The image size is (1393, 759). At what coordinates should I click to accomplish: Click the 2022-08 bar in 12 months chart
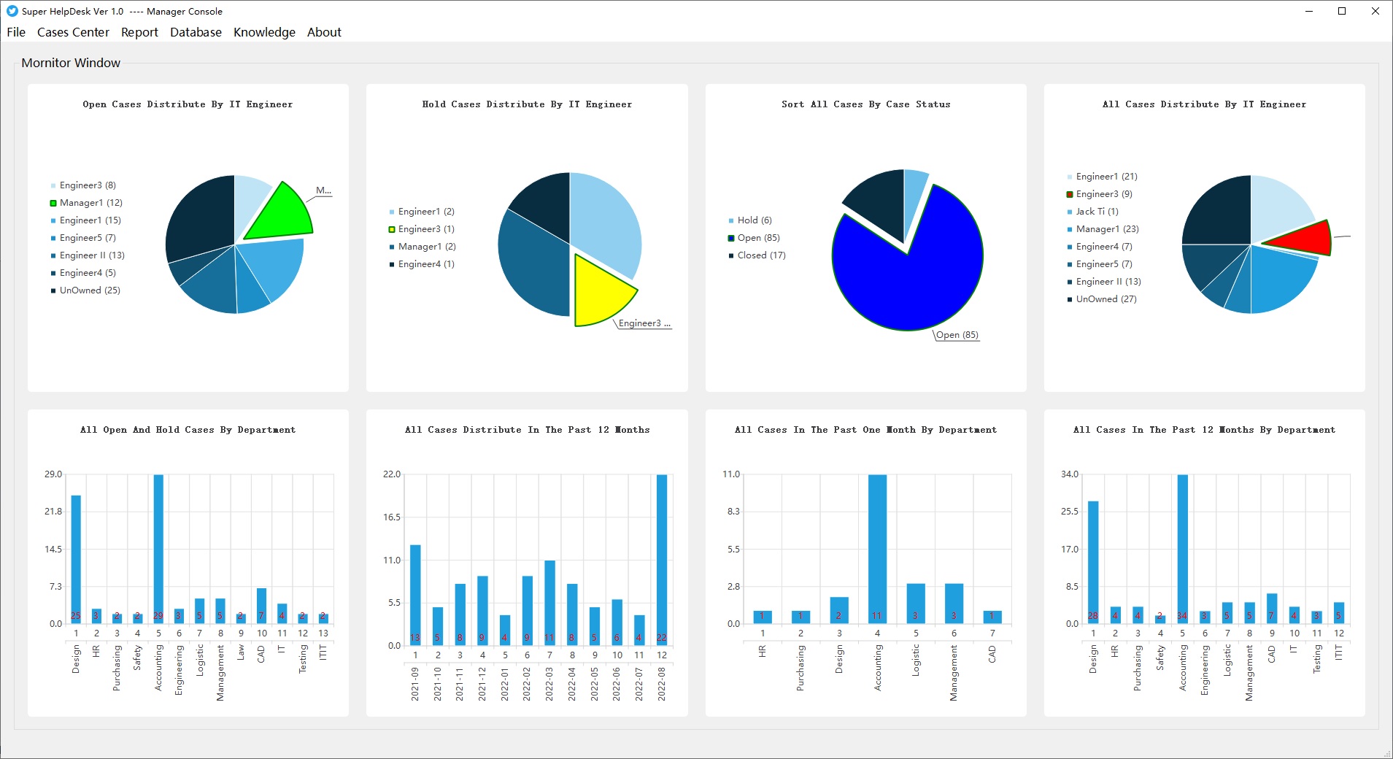pos(662,560)
